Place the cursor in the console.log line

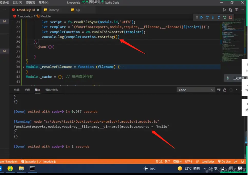click(81, 37)
